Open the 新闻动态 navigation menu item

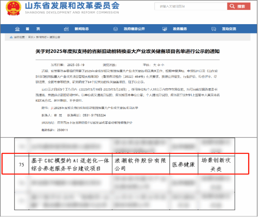point(82,29)
